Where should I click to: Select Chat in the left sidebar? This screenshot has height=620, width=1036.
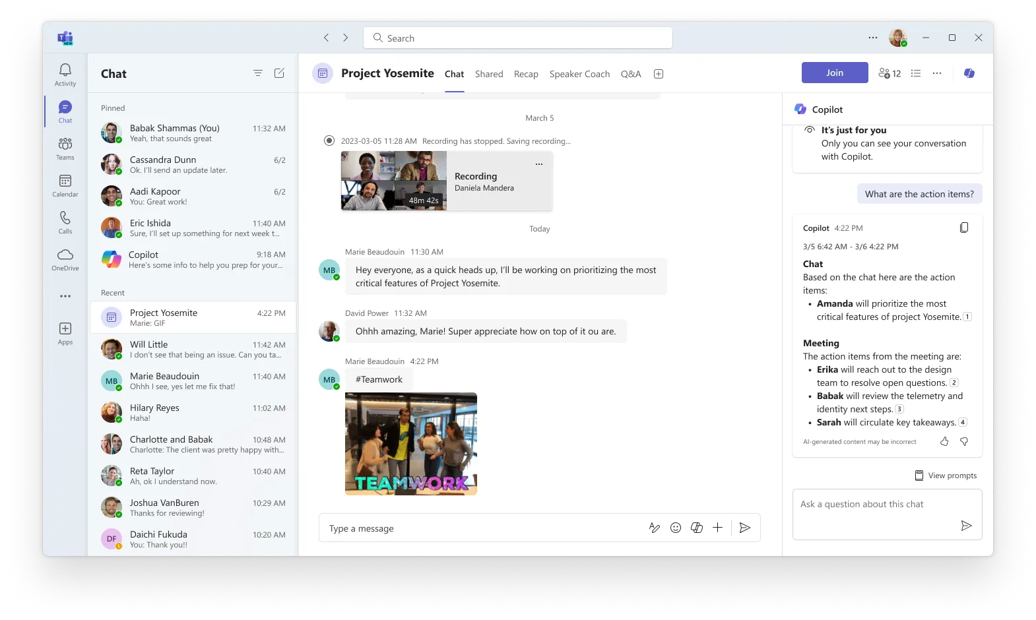[65, 111]
